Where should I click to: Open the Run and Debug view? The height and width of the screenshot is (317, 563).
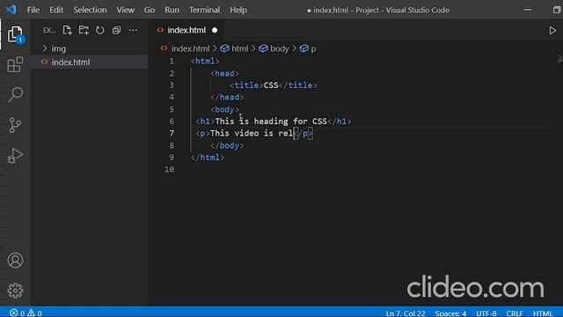pyautogui.click(x=15, y=155)
